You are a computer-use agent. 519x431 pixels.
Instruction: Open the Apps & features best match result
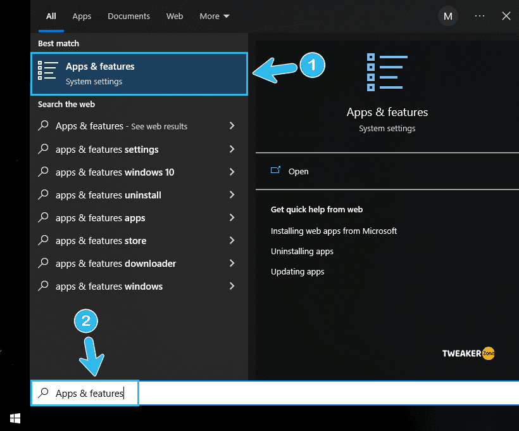pyautogui.click(x=139, y=74)
